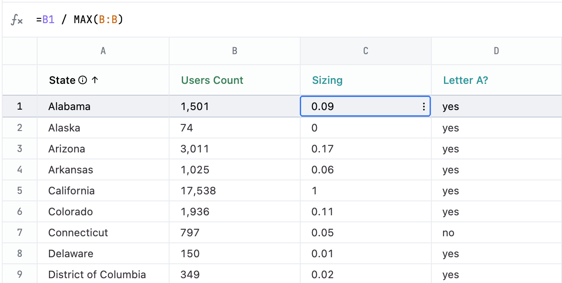
Task: Select the District of Columbia cell
Action: click(97, 275)
